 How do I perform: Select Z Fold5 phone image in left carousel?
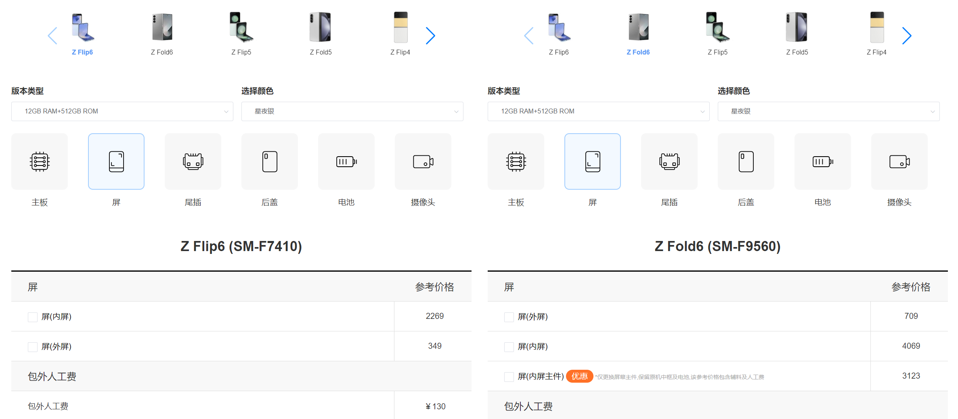pos(321,27)
